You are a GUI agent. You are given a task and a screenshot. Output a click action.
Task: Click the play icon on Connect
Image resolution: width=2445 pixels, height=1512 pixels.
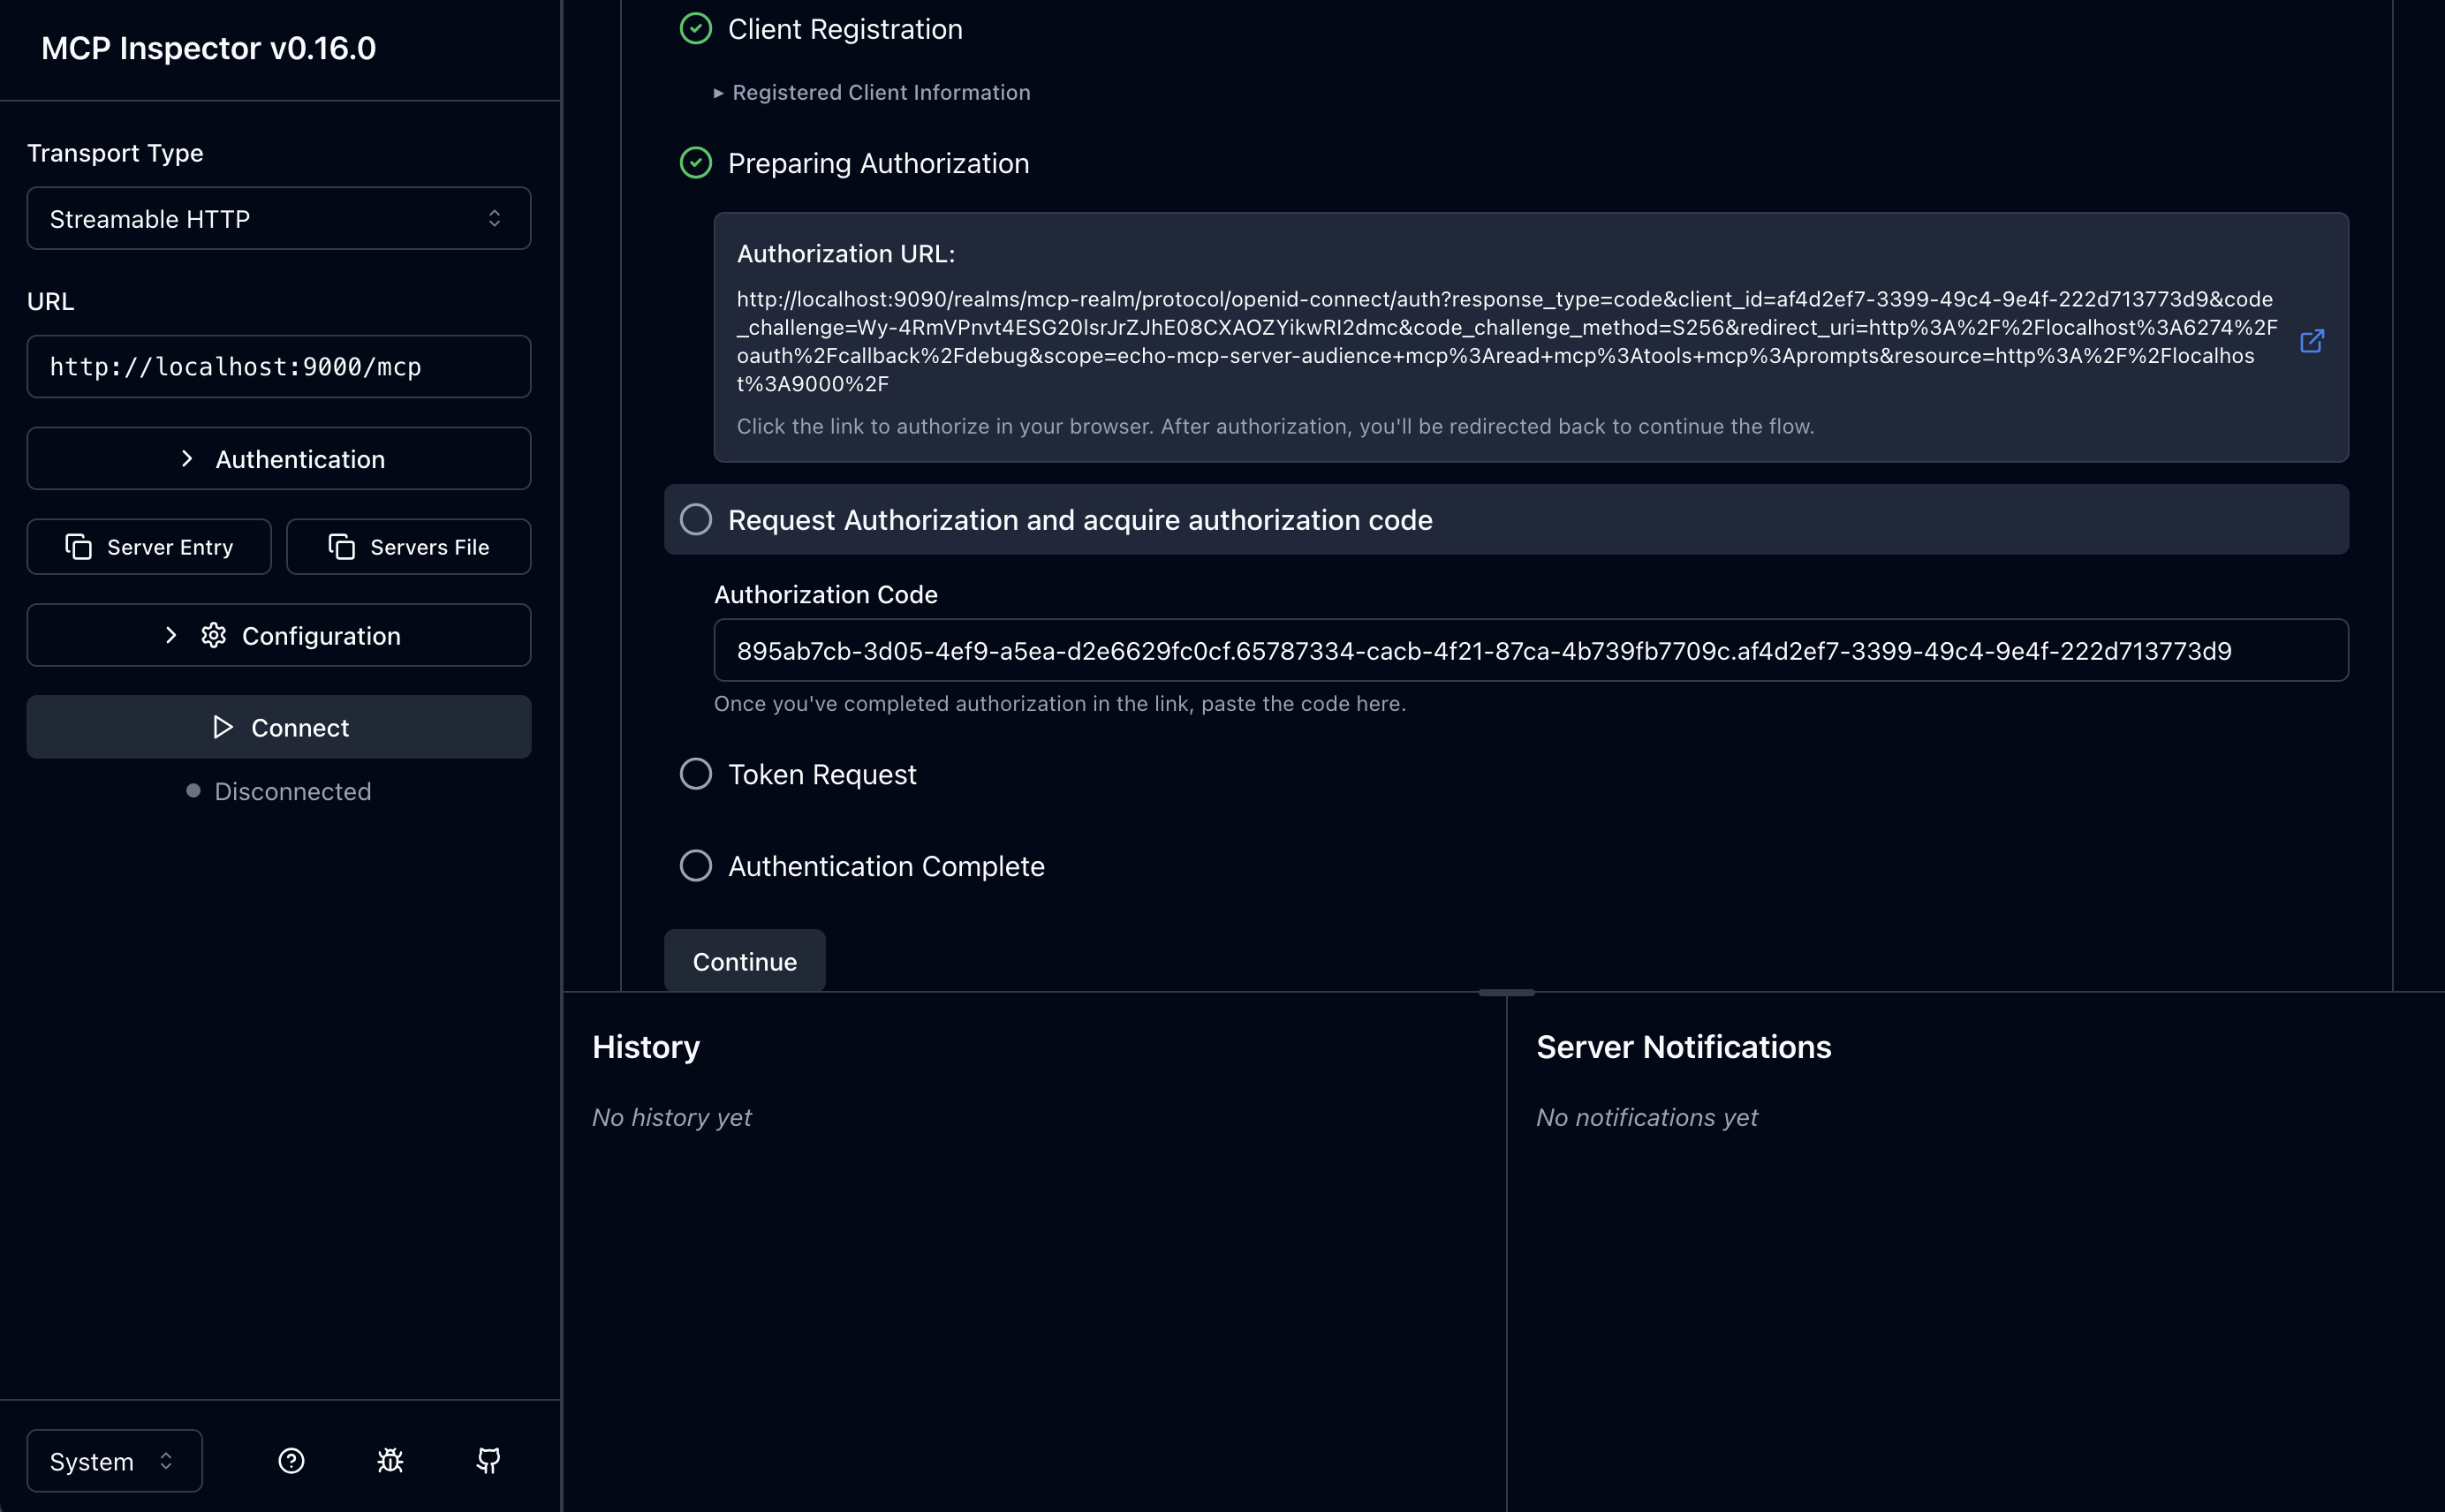click(223, 727)
